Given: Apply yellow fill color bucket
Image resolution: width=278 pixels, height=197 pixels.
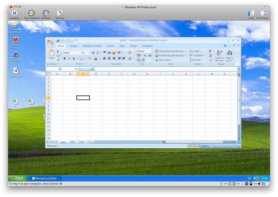Looking at the screenshot, I should 89,58.
